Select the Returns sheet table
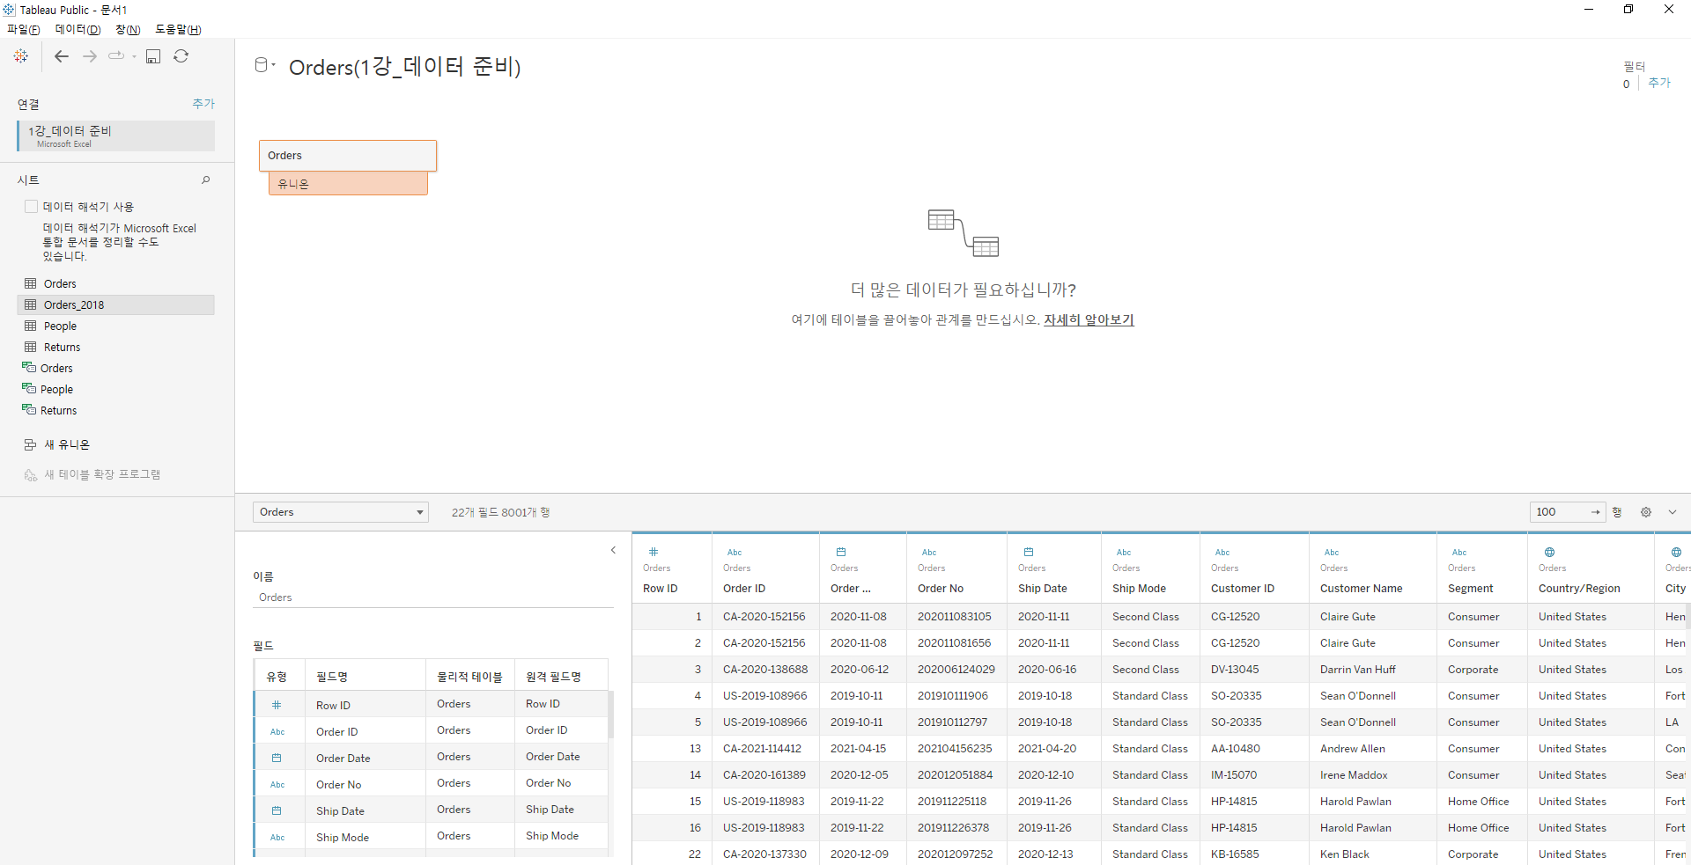 coord(115,348)
